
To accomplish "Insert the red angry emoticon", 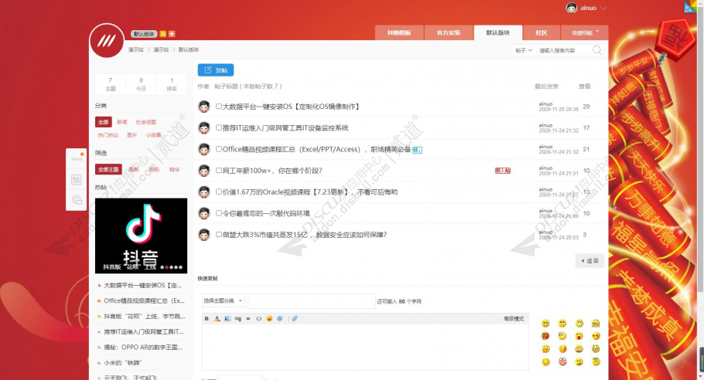I will [545, 336].
